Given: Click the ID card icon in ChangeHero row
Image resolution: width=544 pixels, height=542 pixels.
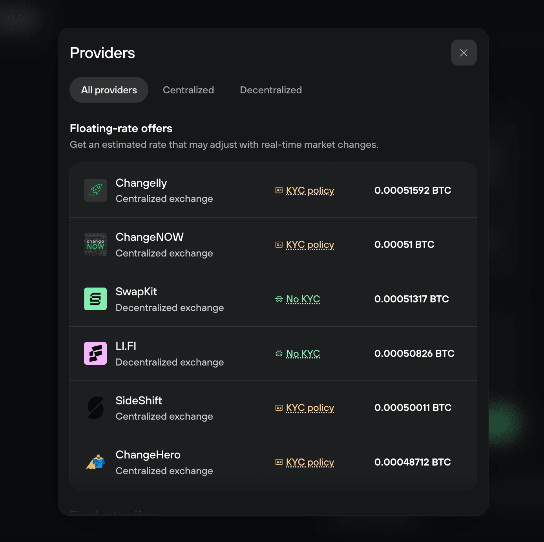Looking at the screenshot, I should click(279, 462).
